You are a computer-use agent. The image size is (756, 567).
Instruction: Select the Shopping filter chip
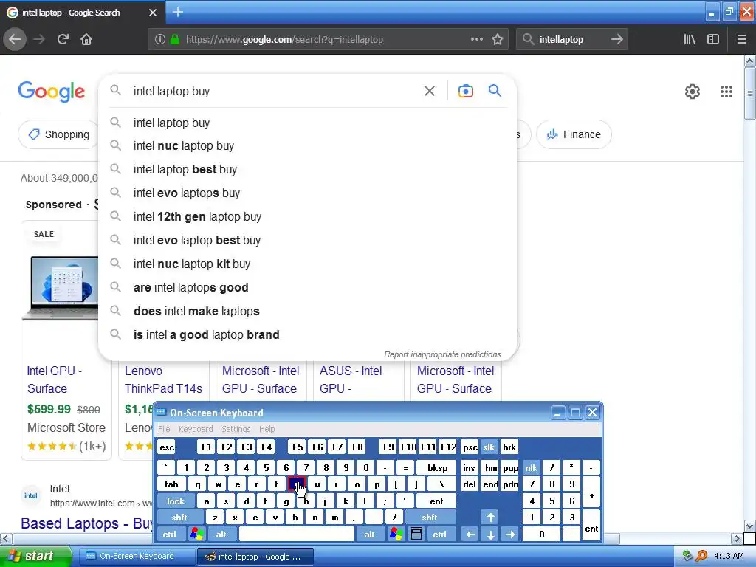(x=59, y=134)
